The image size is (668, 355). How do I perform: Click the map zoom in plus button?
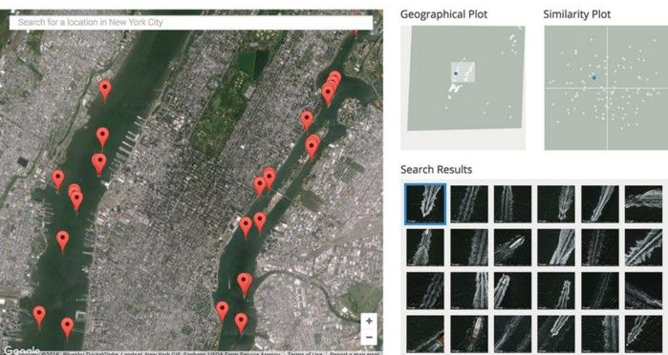[x=369, y=321]
